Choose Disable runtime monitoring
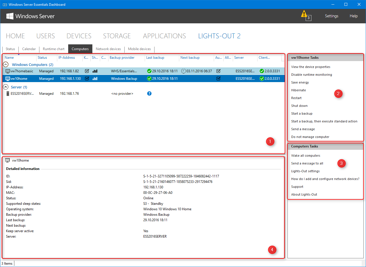Screen dimensions: 366x267 312,75
